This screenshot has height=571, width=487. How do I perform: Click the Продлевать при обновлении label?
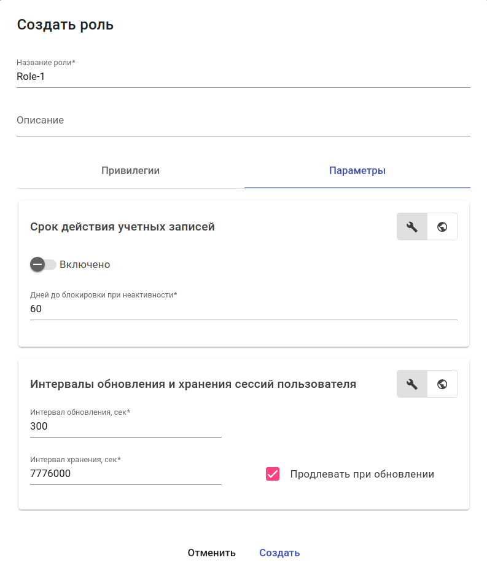click(x=362, y=474)
